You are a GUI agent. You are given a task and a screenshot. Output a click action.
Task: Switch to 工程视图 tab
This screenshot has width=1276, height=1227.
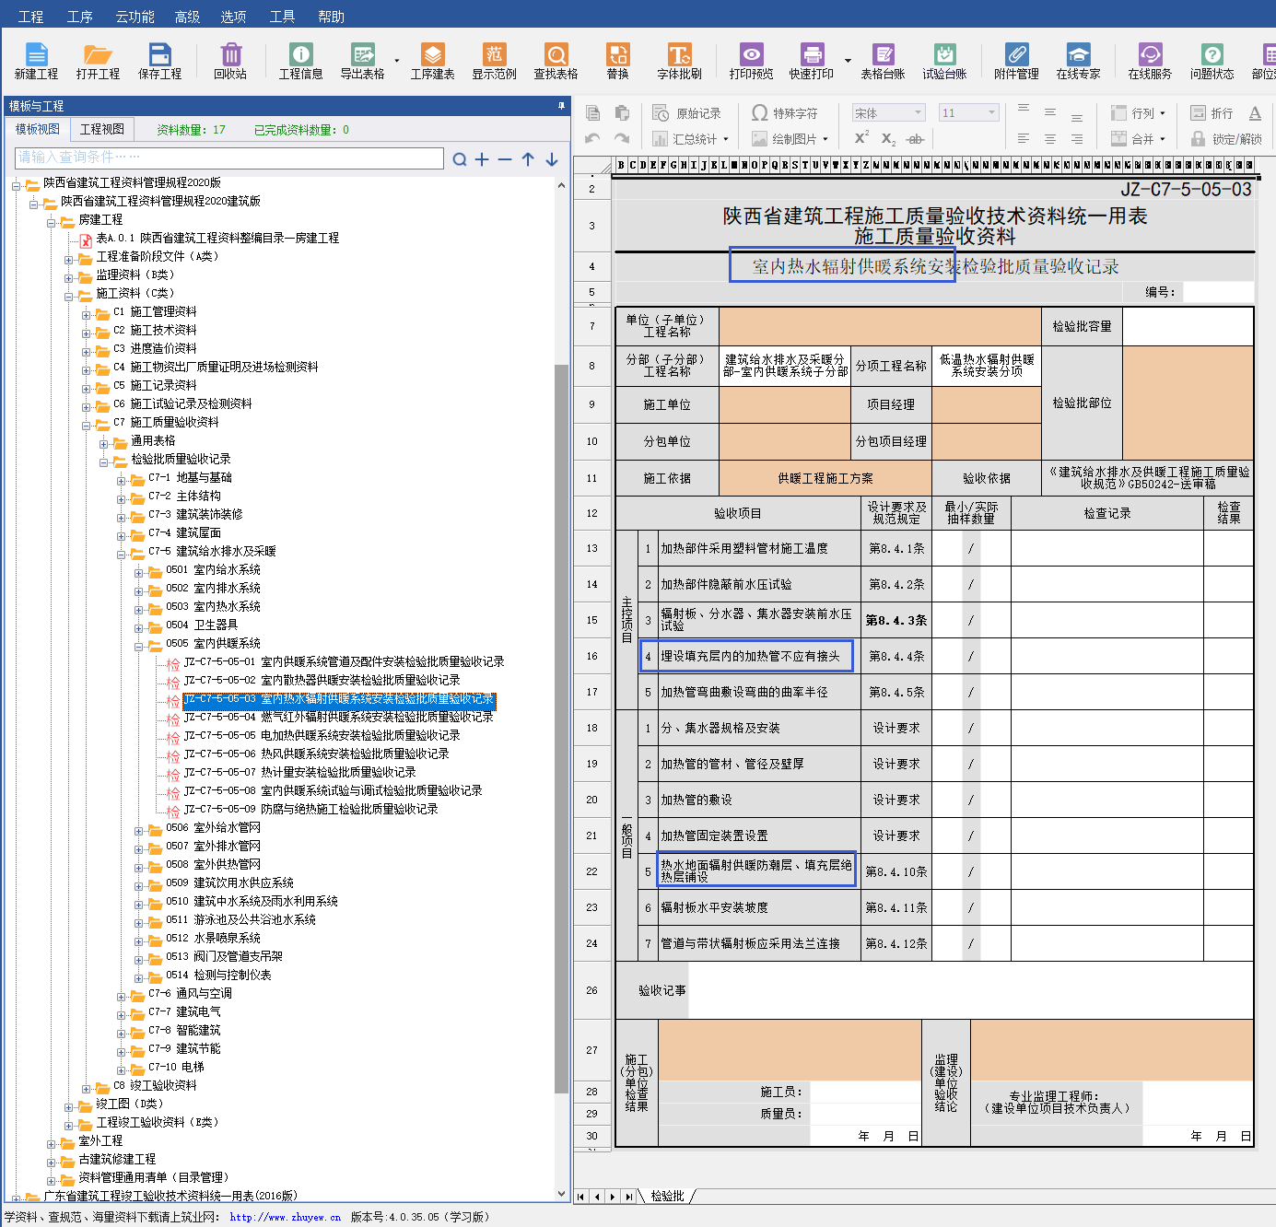click(x=101, y=130)
